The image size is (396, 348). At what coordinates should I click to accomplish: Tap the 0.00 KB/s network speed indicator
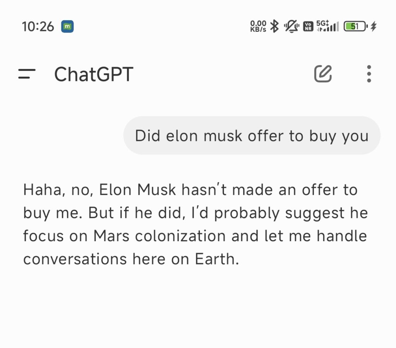[x=258, y=26]
